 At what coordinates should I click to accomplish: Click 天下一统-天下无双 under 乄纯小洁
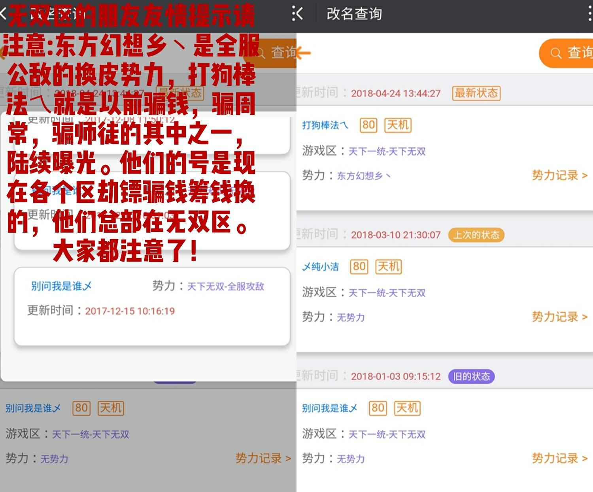coord(387,293)
